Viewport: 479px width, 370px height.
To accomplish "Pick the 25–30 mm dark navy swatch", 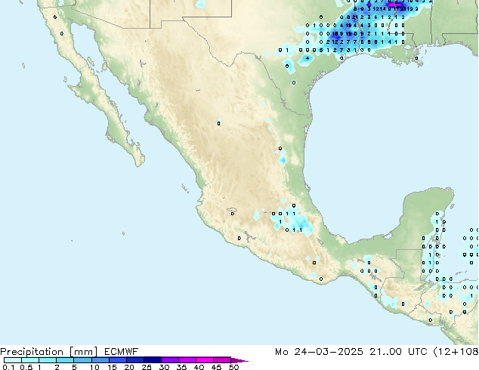I will tap(152, 360).
